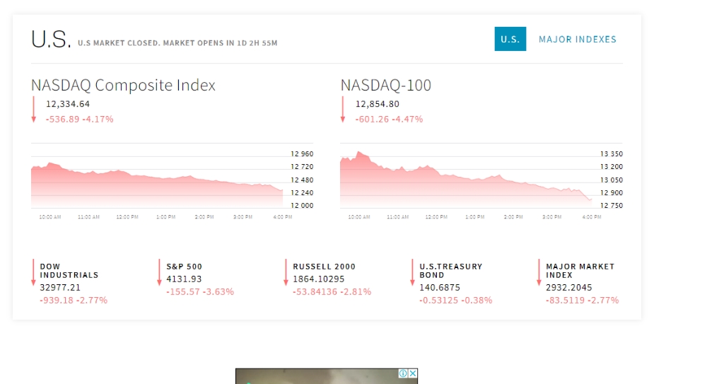Open the U.S. Treasury Bond label
Image resolution: width=707 pixels, height=384 pixels.
pos(451,271)
